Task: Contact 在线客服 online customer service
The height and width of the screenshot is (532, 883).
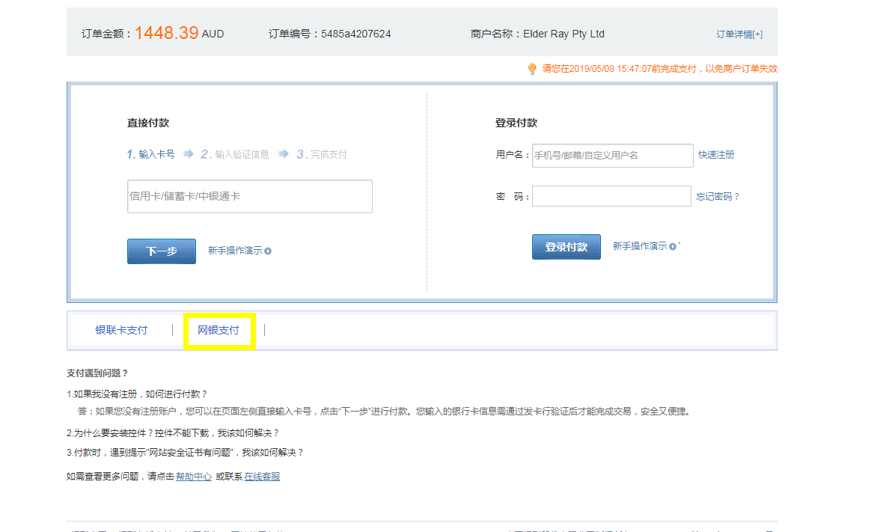Action: 261,475
